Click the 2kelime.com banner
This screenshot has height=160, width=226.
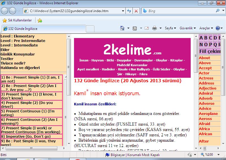coord(132,58)
